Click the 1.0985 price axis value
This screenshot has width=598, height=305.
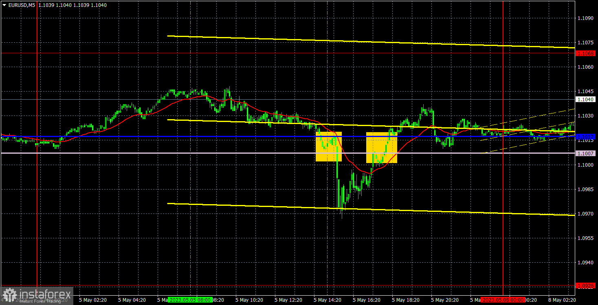tap(585, 189)
